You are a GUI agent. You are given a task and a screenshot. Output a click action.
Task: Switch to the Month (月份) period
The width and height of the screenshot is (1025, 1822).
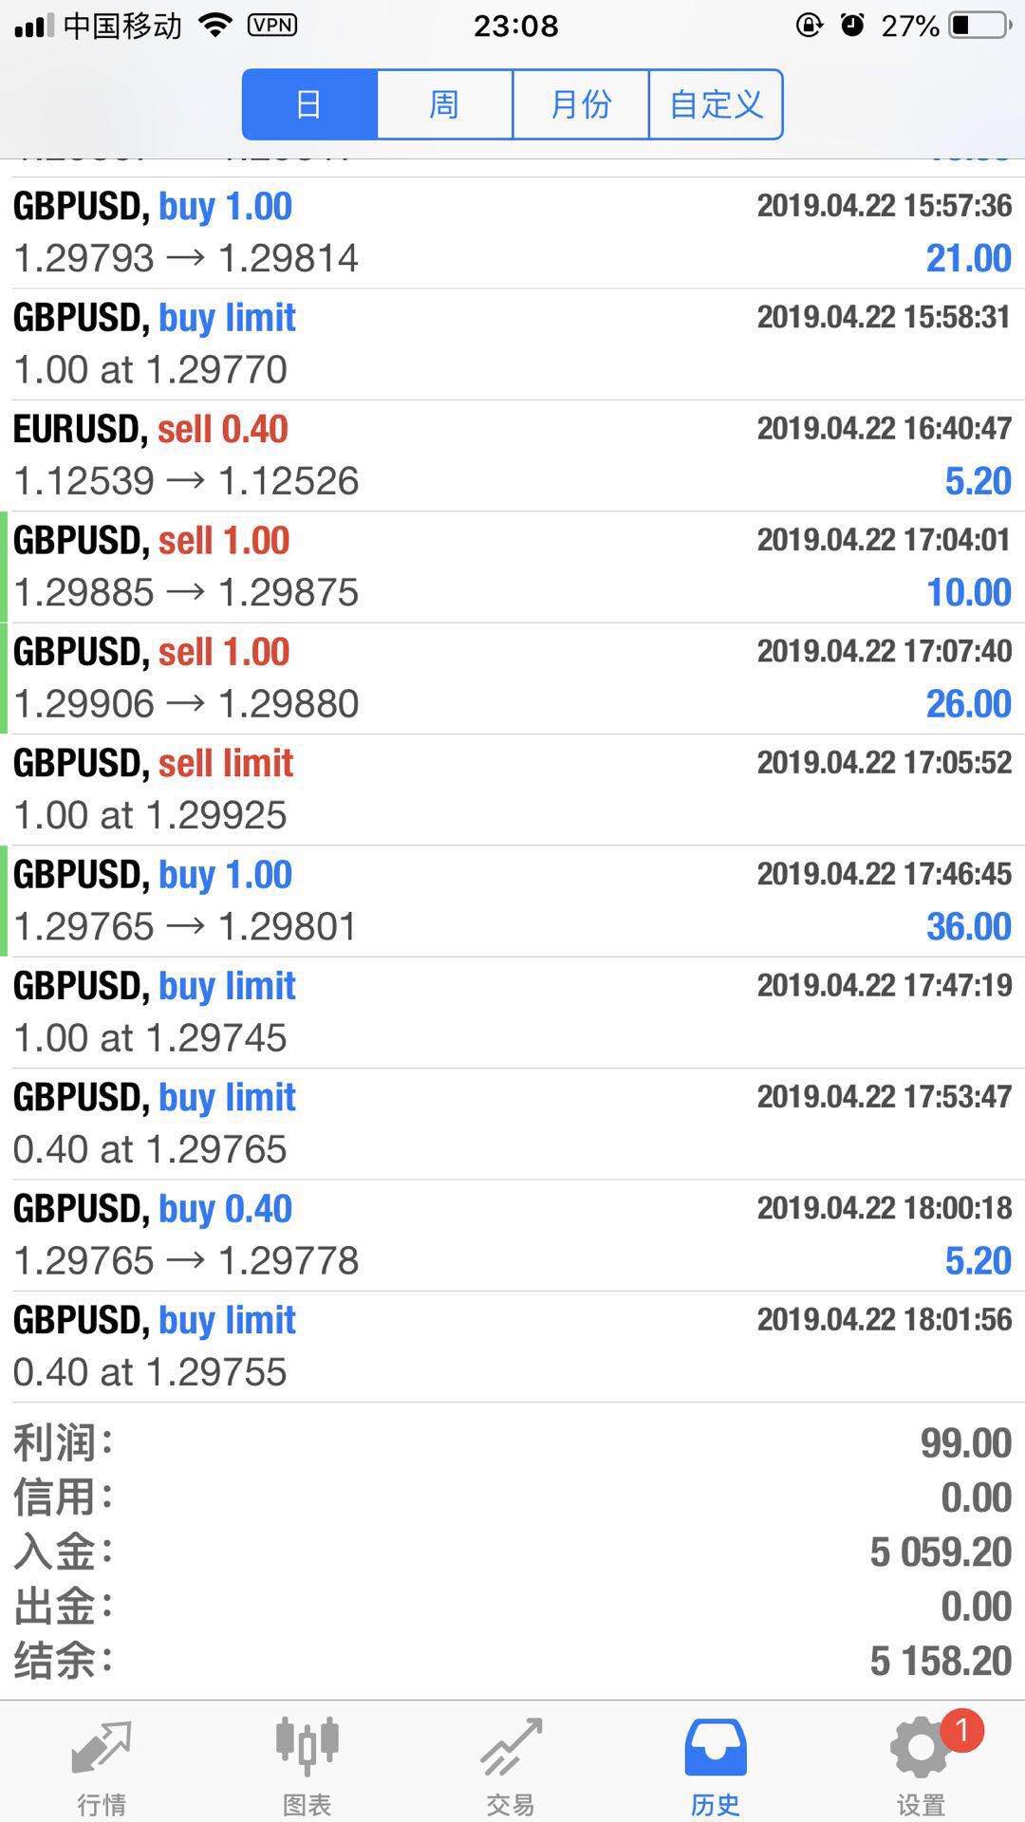pyautogui.click(x=580, y=104)
